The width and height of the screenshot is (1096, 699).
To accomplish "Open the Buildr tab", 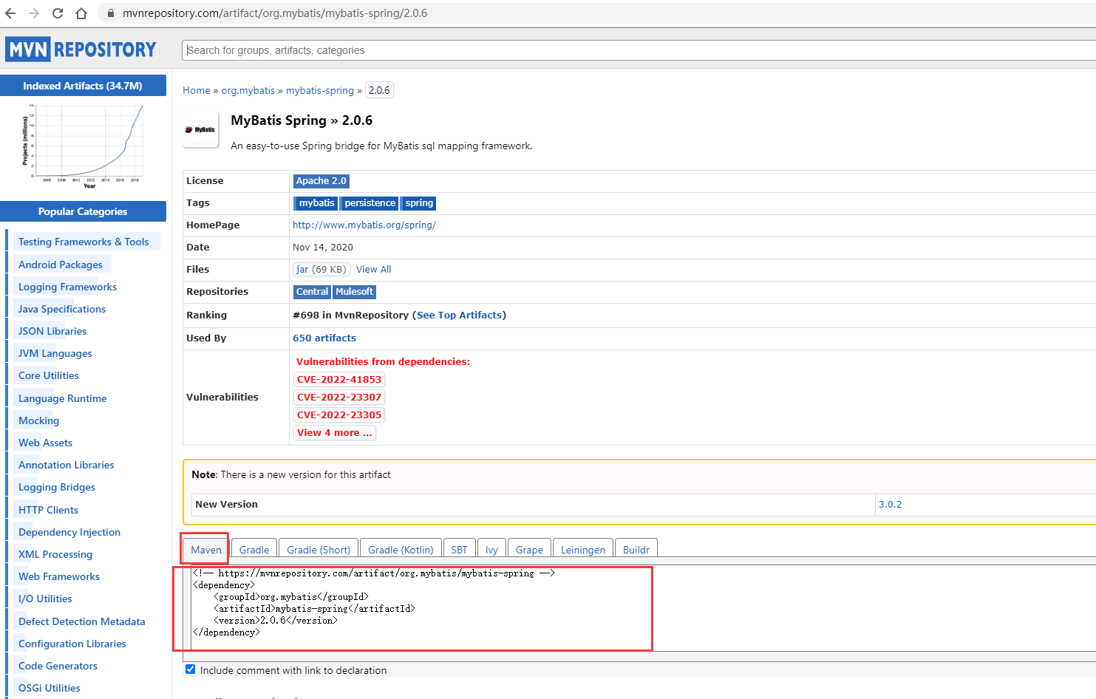I will (x=636, y=550).
